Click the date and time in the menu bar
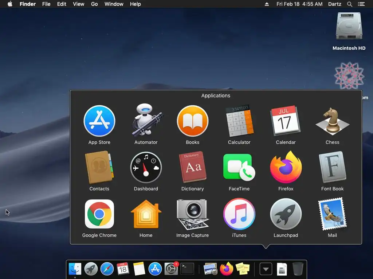This screenshot has width=373, height=279. tap(299, 4)
